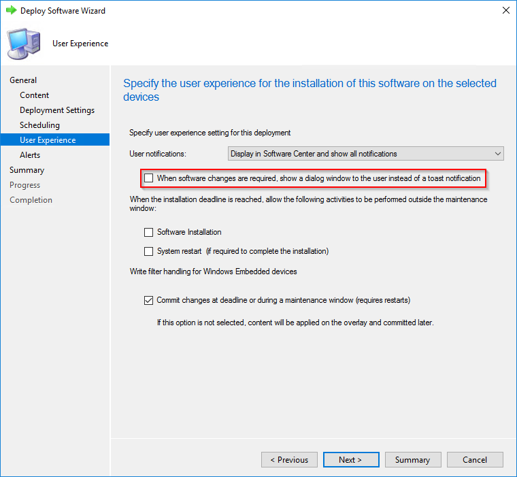
Task: Open the Deployment Settings step
Action: coord(57,110)
